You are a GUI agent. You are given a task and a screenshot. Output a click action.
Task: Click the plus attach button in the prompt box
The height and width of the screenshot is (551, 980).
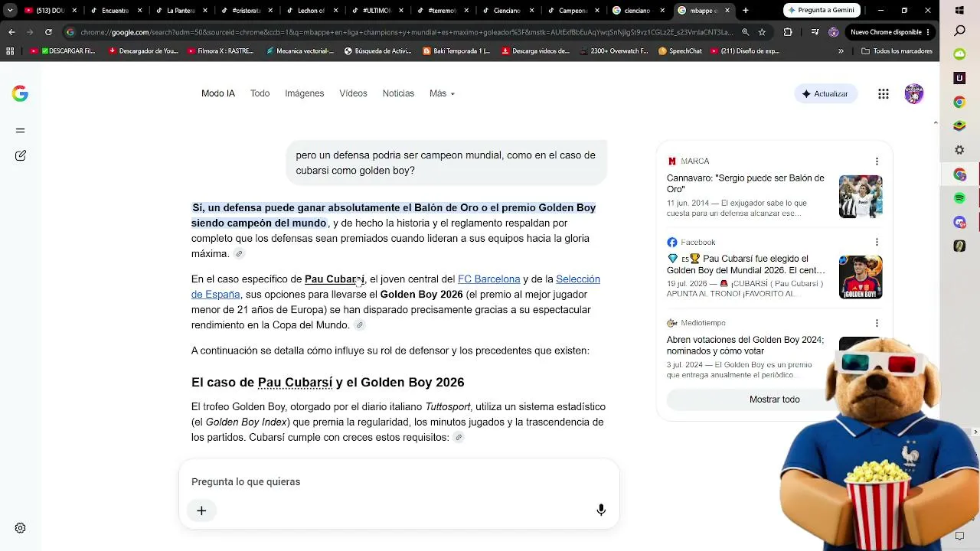tap(201, 510)
